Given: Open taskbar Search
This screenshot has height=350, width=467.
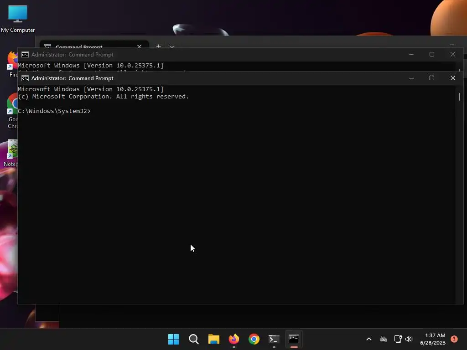Looking at the screenshot, I should (193, 339).
